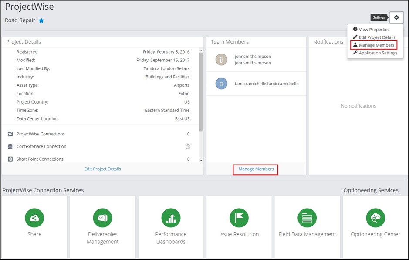The height and width of the screenshot is (260, 409).
Task: Click the Deliverables Management label
Action: coord(102,238)
